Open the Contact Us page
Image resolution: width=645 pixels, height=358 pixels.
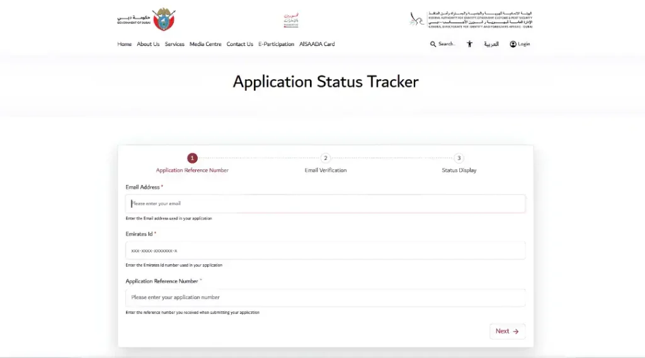(x=240, y=44)
